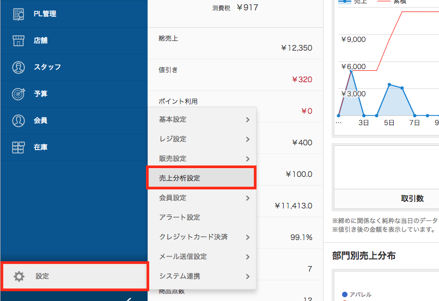Expand クレジットカード決済 submenu arrow
Image resolution: width=439 pixels, height=301 pixels.
point(247,237)
